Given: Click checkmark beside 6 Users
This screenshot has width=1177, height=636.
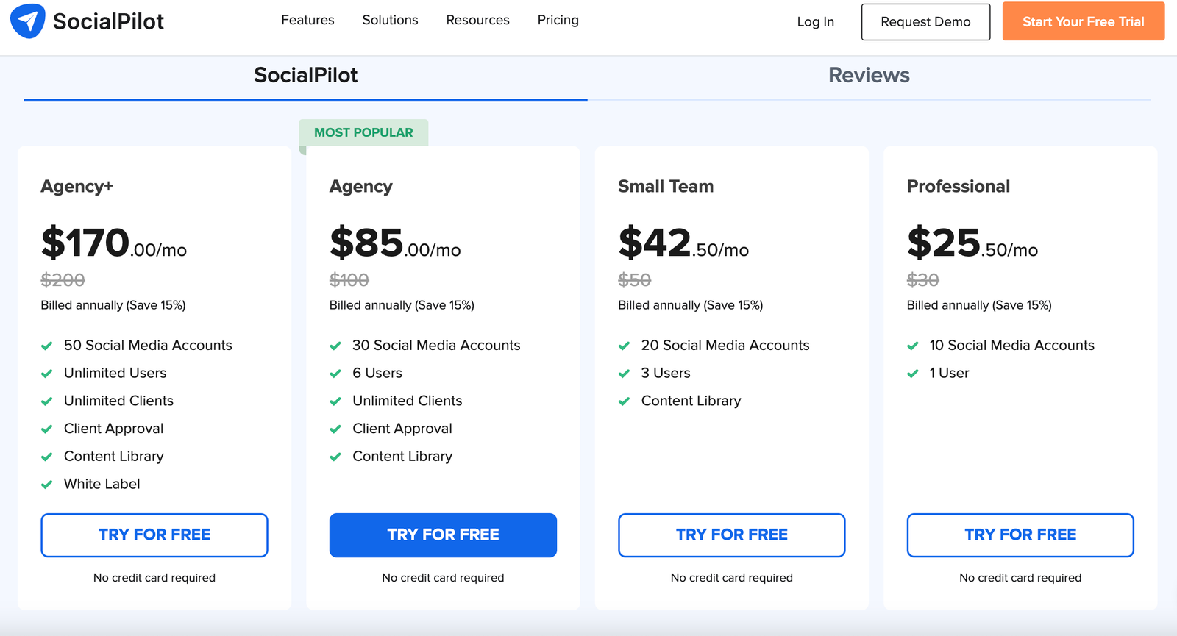Looking at the screenshot, I should [x=335, y=374].
